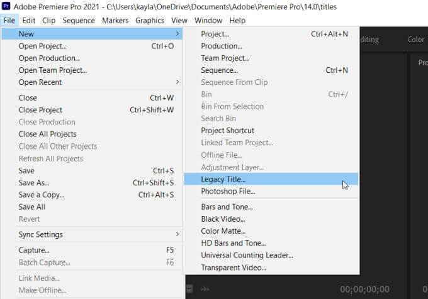Click Save As... in the File menu
Screen dimensions: 428x299
pos(33,183)
